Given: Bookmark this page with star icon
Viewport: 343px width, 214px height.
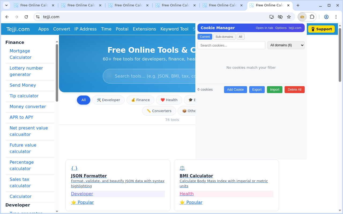Looking at the screenshot, I should tap(289, 17).
